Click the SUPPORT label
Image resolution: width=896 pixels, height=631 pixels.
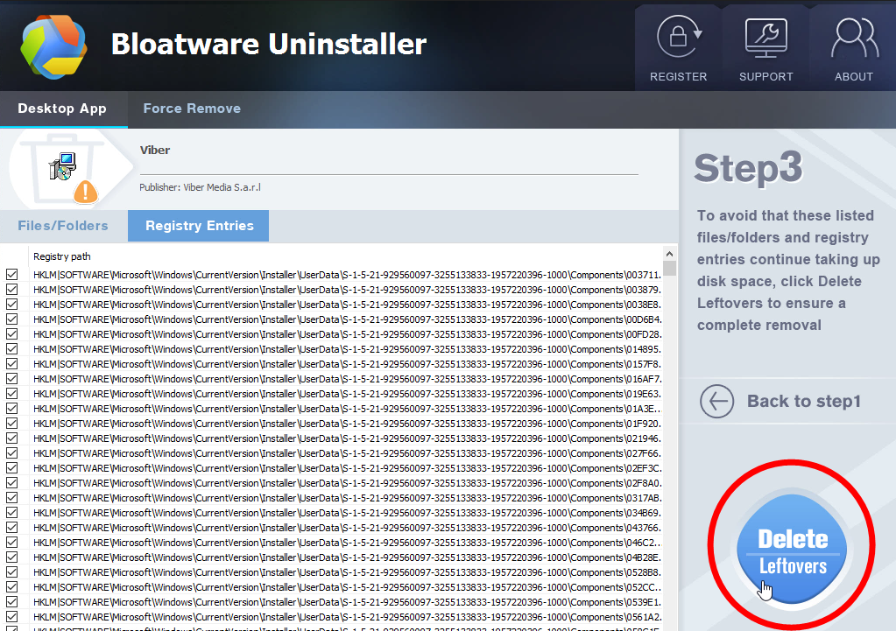click(766, 76)
